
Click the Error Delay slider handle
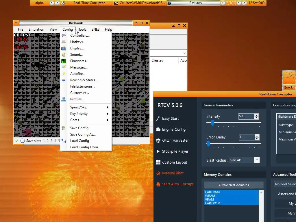point(208,144)
